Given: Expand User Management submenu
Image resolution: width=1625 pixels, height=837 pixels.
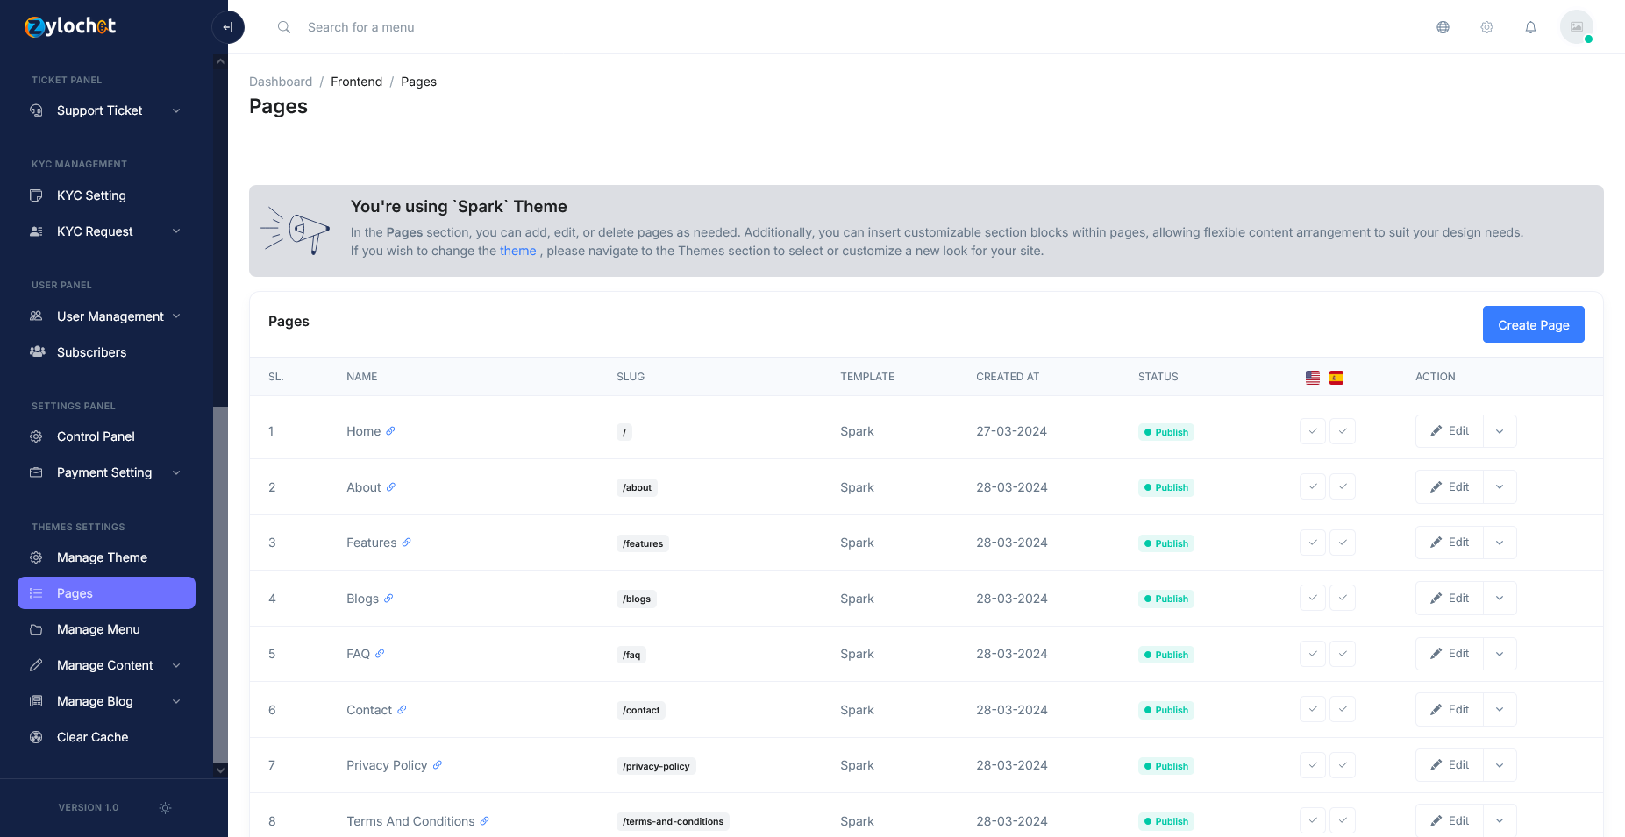Looking at the screenshot, I should point(106,316).
